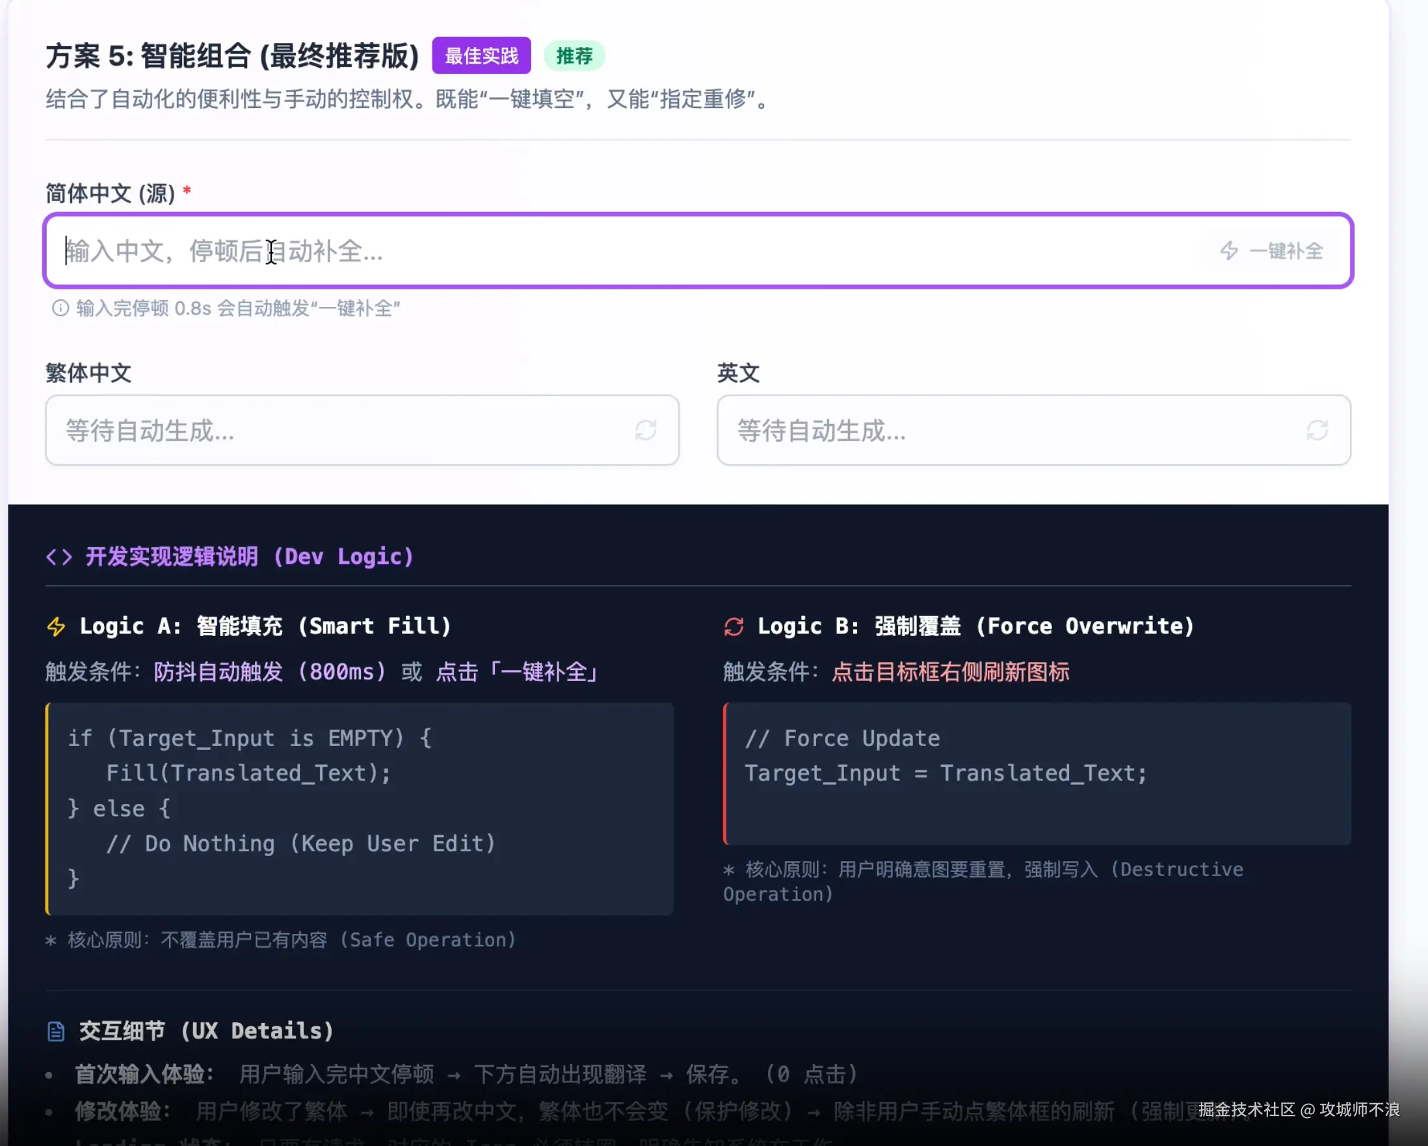
Task: Click the document icon beside 交互细节
Action: click(x=57, y=1032)
